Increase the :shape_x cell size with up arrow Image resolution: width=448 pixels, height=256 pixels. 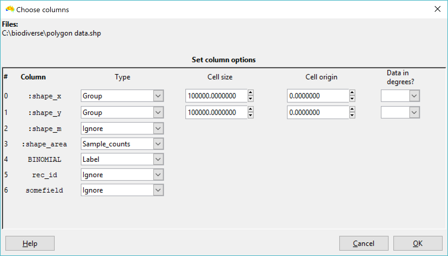click(x=250, y=92)
